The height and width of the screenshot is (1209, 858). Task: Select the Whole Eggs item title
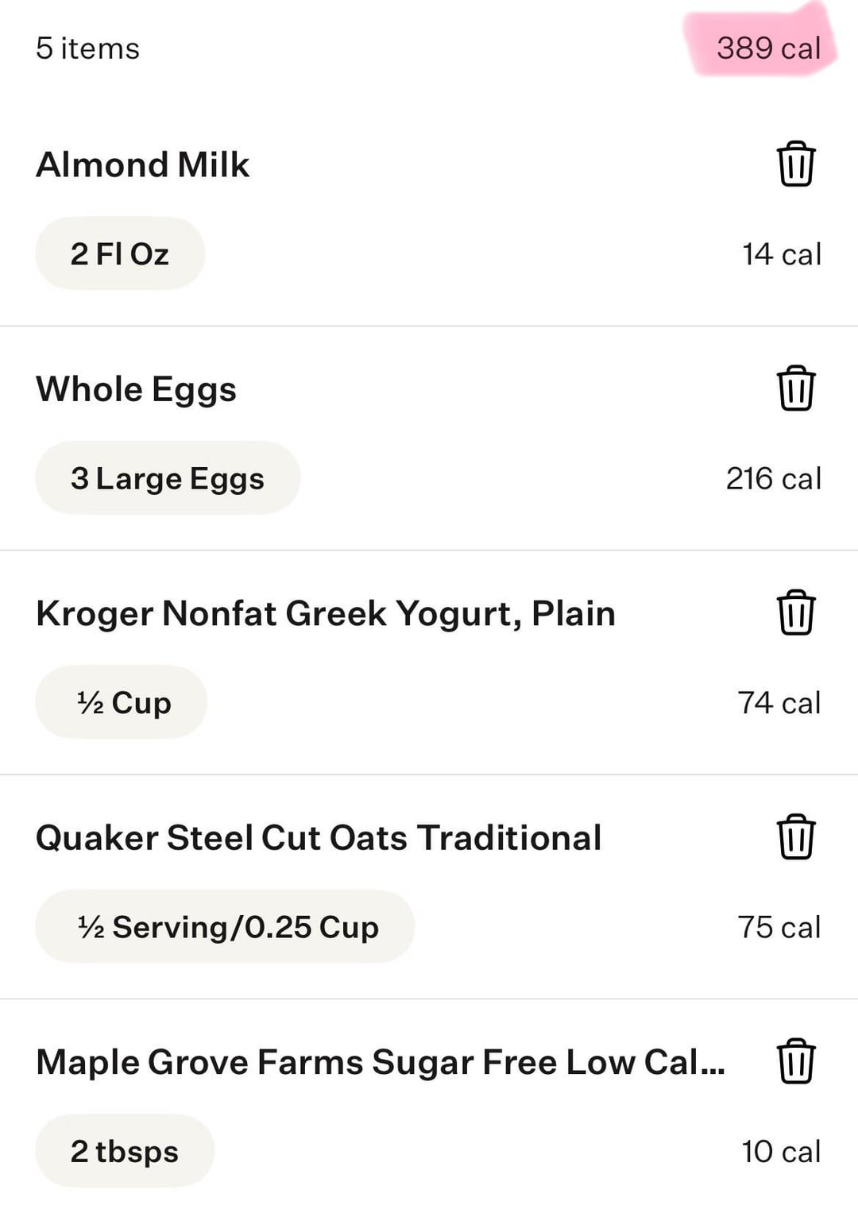[137, 389]
